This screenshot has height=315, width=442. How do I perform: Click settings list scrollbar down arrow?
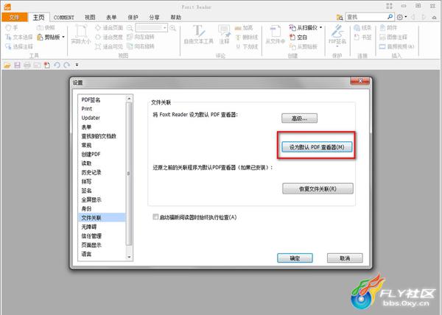coord(129,257)
